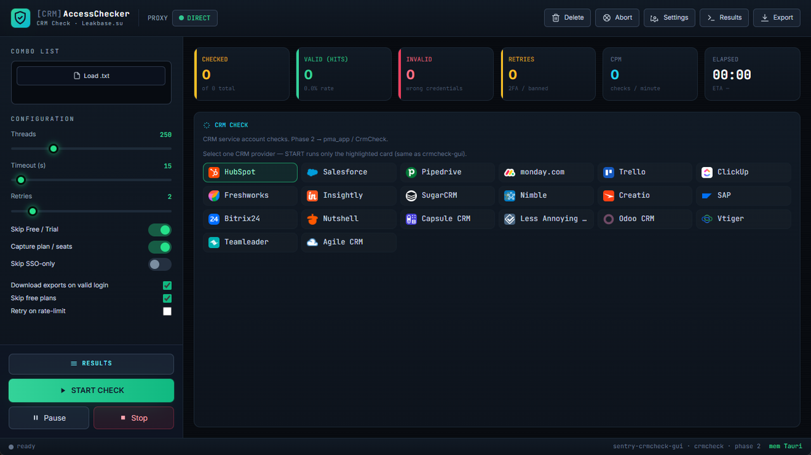
Task: Click the Timeout value 15
Action: tap(168, 166)
